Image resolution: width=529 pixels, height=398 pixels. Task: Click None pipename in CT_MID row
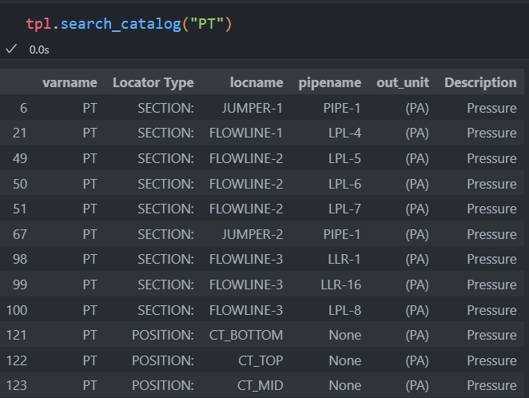click(x=344, y=385)
